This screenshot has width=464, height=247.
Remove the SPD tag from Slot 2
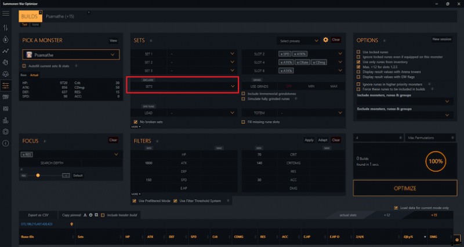[x=281, y=53]
